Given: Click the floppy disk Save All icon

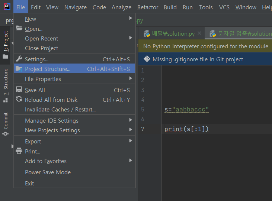Looking at the screenshot, I should point(19,90).
